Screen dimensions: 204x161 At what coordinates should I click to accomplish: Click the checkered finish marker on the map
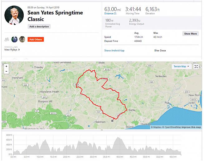pos(112,121)
